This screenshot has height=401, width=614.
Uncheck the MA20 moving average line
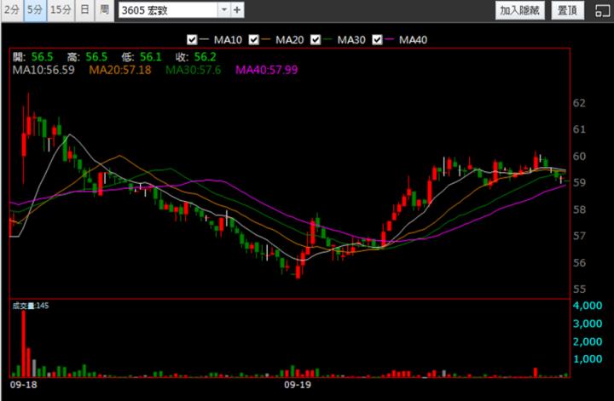point(255,40)
